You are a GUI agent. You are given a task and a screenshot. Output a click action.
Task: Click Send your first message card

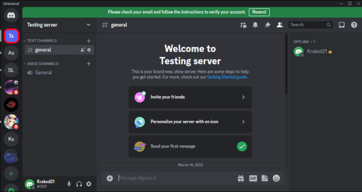(190, 146)
